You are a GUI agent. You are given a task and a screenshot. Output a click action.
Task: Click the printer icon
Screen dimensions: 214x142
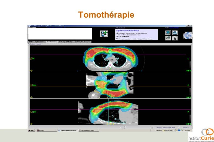[168, 38]
